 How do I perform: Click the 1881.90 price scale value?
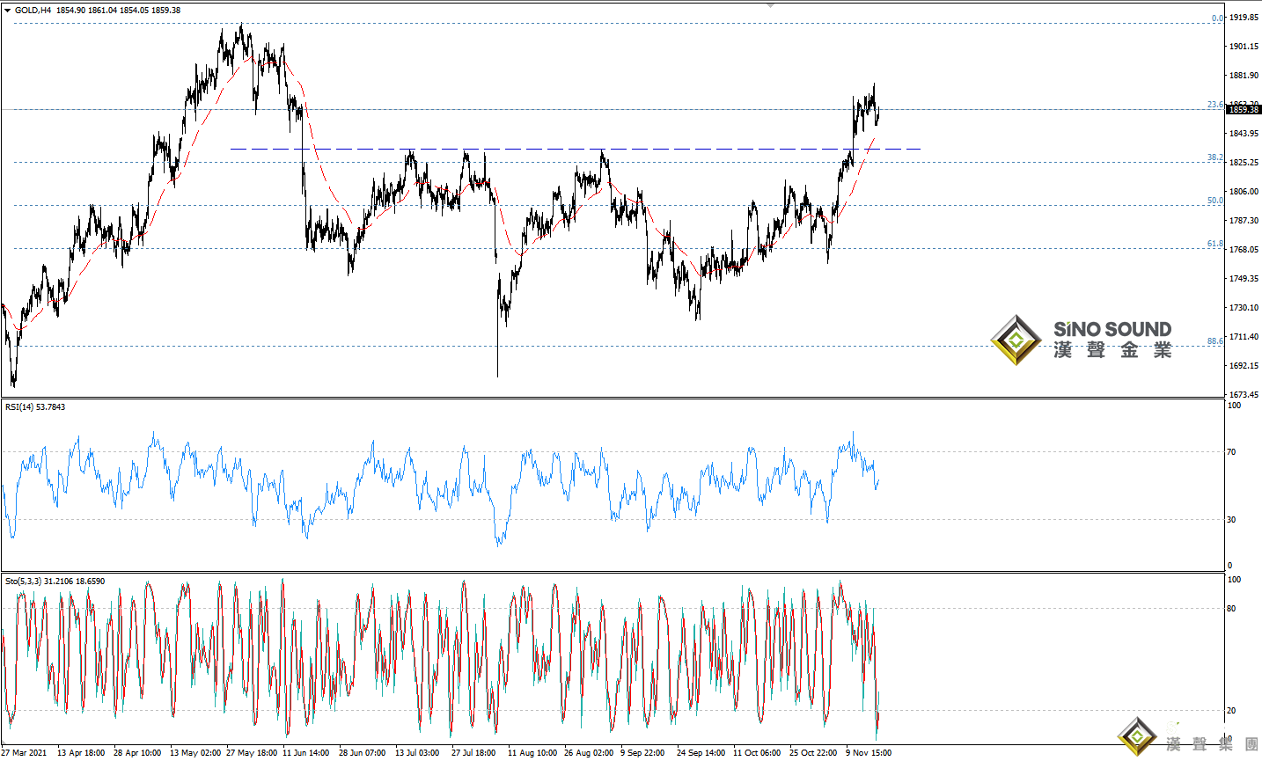point(1244,76)
